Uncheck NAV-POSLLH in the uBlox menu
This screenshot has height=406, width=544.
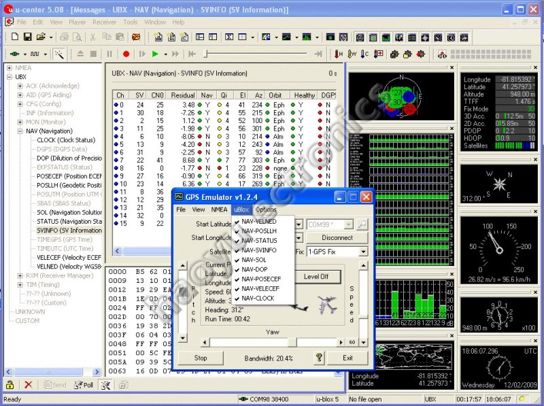pos(259,231)
